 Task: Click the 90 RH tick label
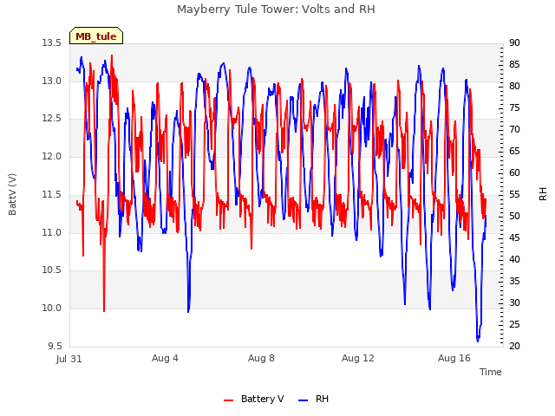[x=514, y=42]
